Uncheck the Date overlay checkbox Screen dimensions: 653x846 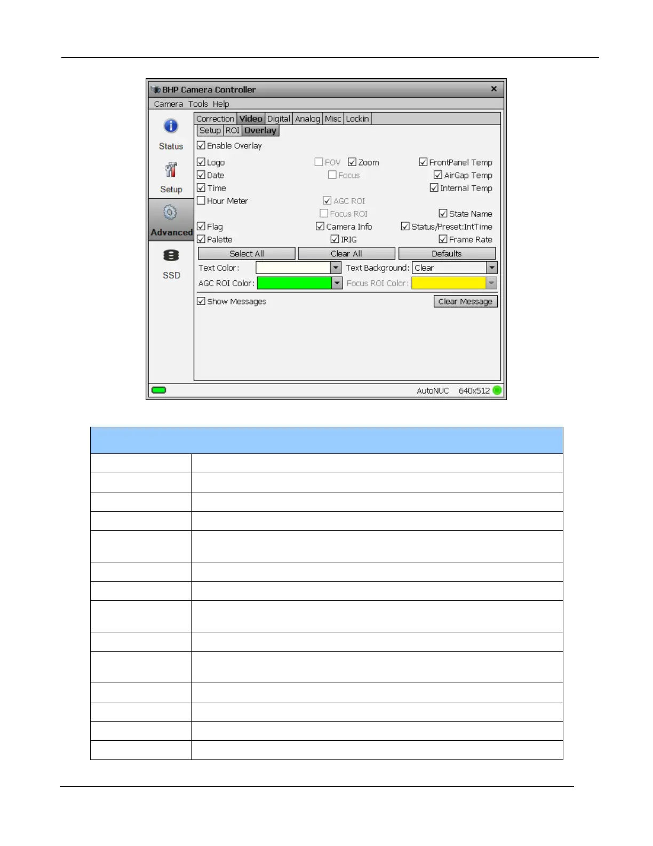(x=201, y=175)
